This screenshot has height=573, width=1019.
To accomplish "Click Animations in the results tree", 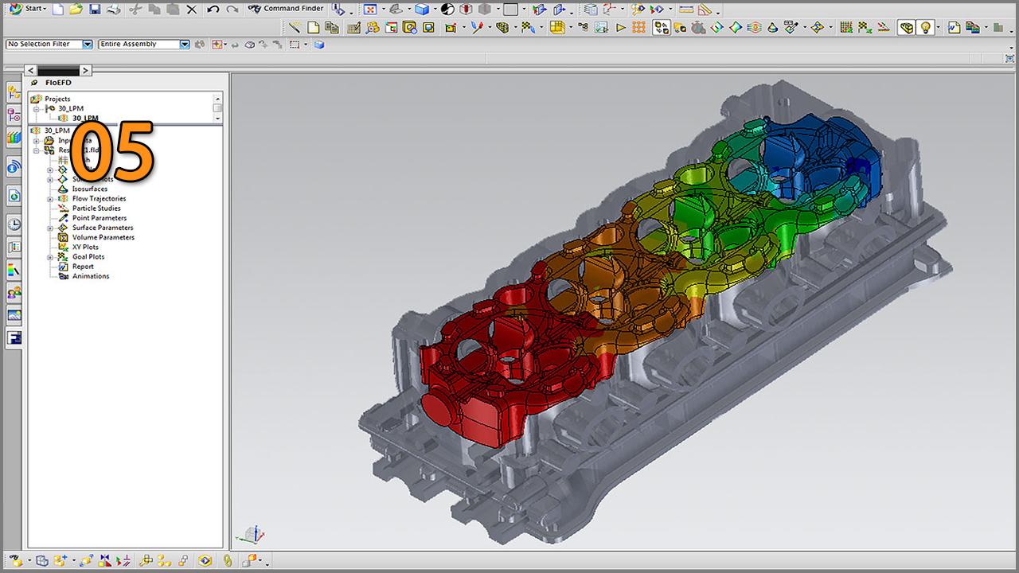I will click(x=91, y=276).
